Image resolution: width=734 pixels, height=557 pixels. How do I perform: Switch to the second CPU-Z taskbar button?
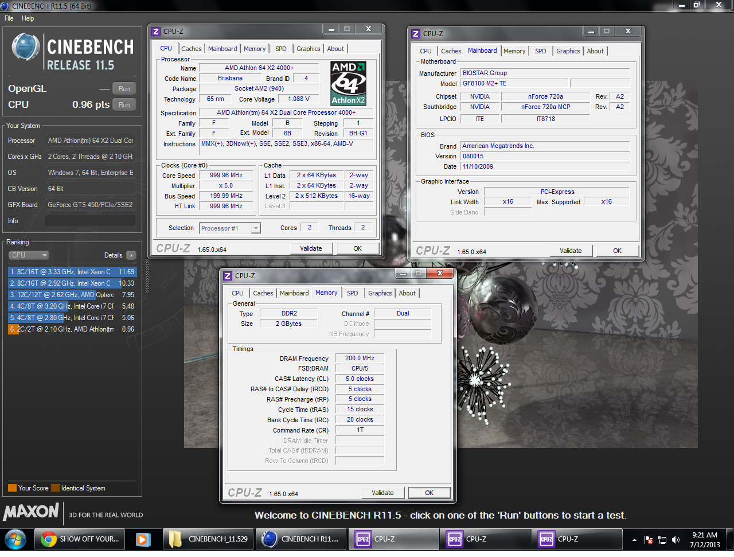485,539
